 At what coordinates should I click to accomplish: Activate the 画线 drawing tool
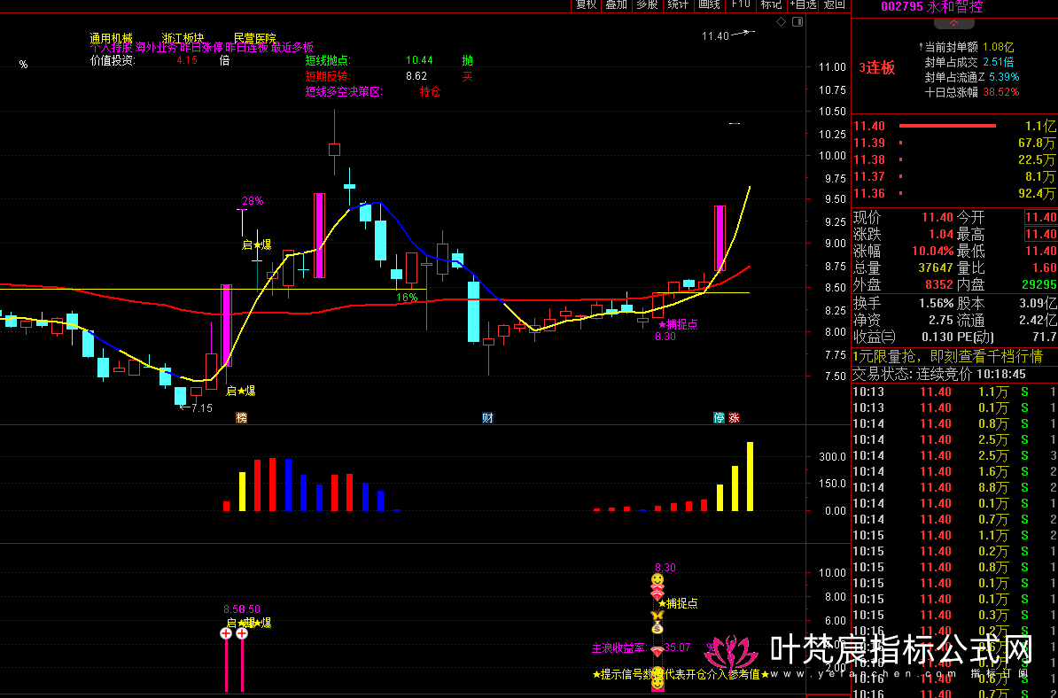[x=709, y=4]
